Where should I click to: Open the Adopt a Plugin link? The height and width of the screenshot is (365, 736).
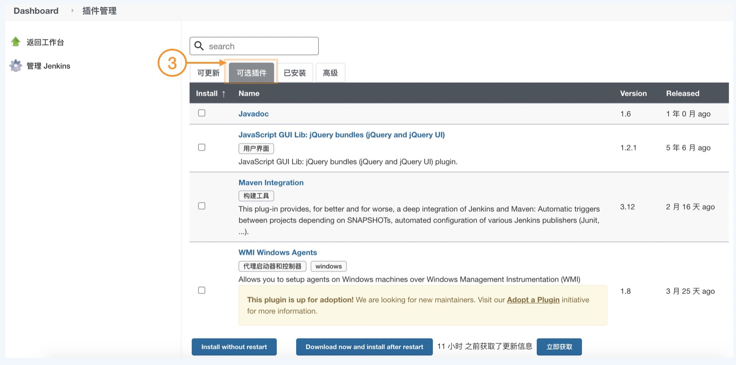[x=533, y=300]
